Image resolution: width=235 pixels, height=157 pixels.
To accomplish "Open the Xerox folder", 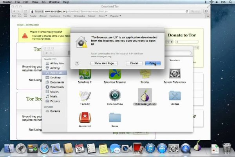I will pyautogui.click(x=115, y=117).
